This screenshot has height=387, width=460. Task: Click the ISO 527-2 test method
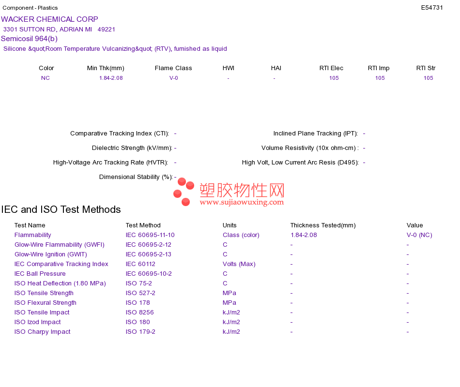140,293
